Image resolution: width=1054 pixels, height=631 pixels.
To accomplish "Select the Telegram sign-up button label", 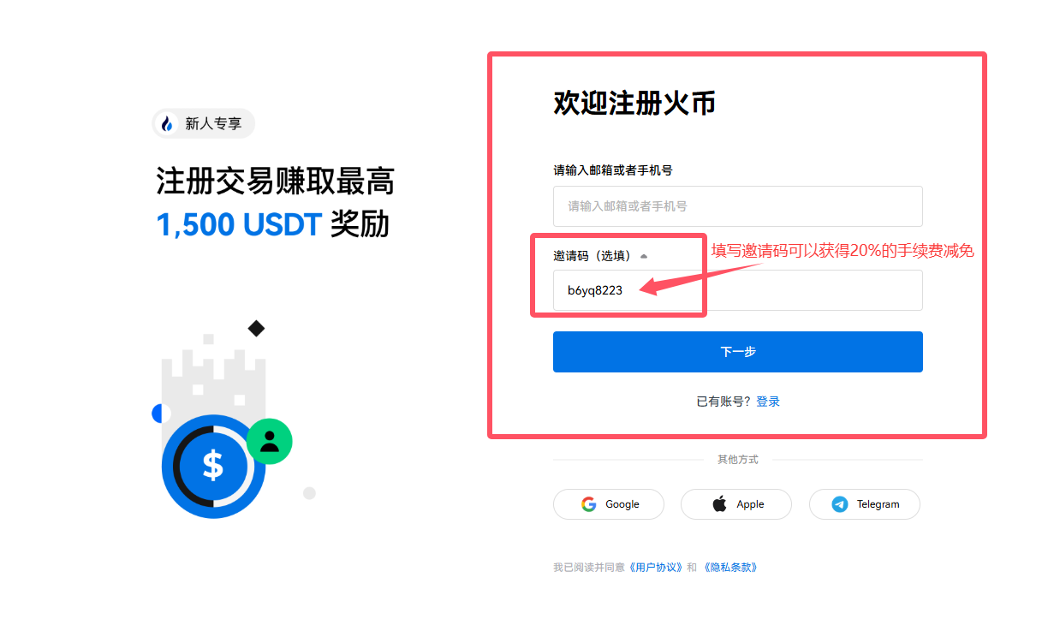I will (x=878, y=504).
